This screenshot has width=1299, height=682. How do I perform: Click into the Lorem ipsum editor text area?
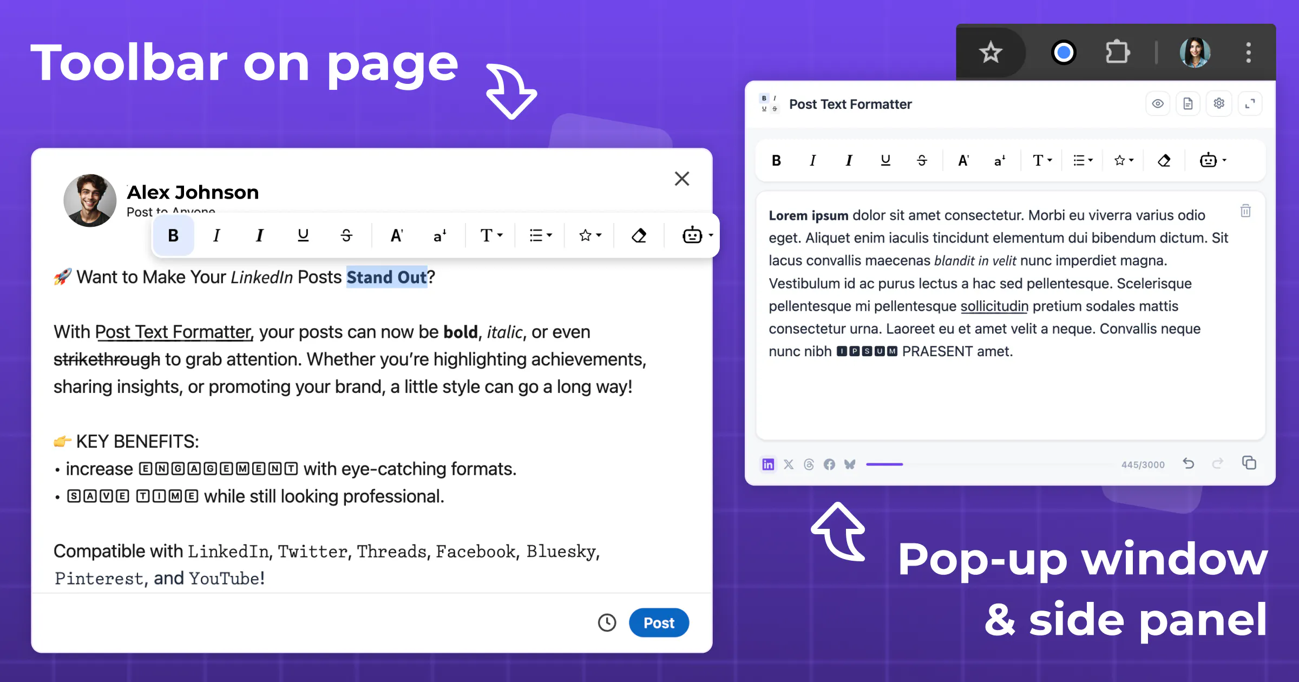tap(1010, 316)
